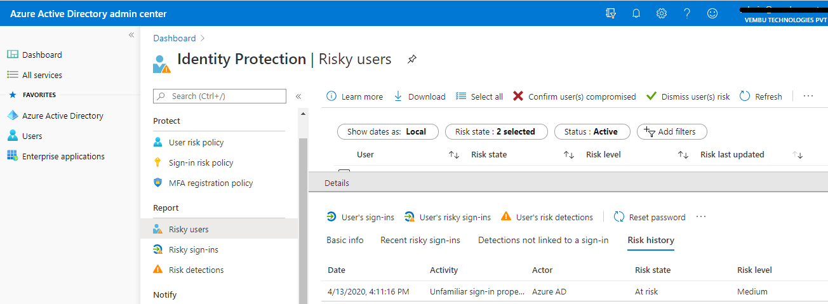Click the User's risk detections warning icon
Screen dimensions: 828x304
(506, 216)
